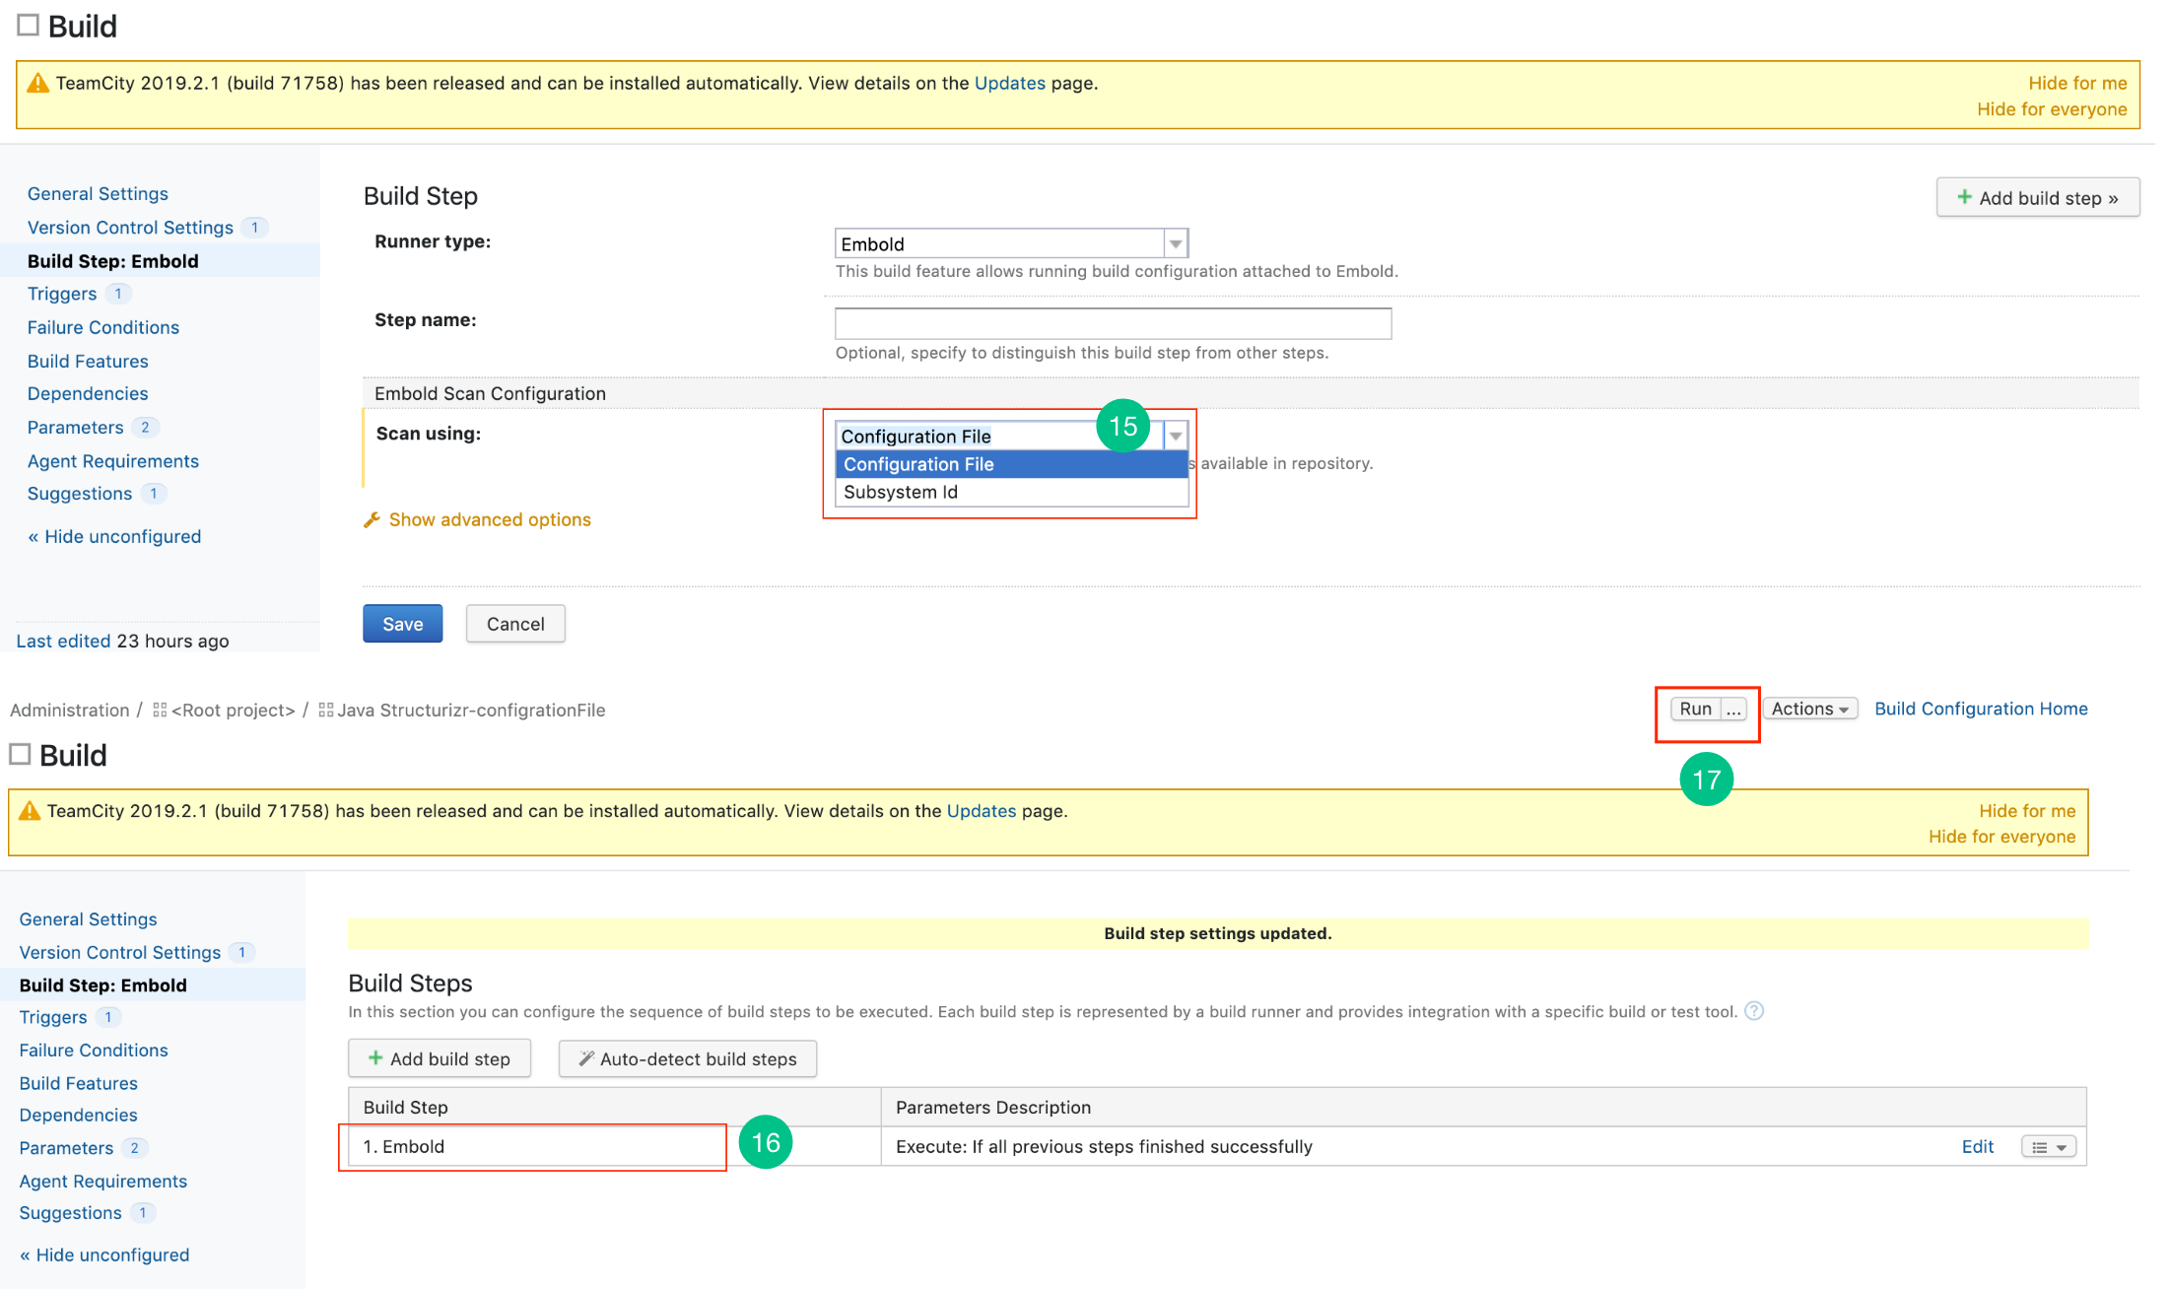Open Parameters in lower sidebar
This screenshot has width=2170, height=1289.
66,1148
